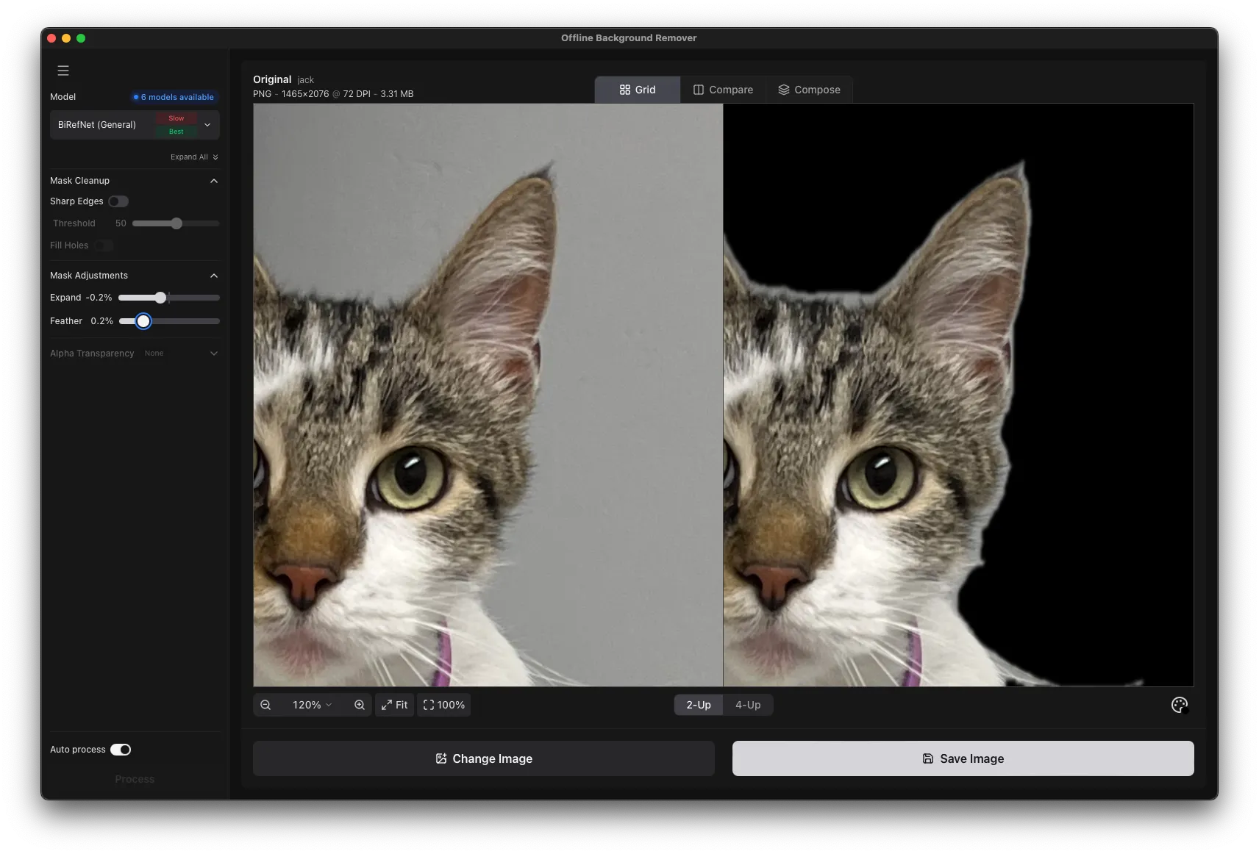Click the zoom in magnifier icon

tap(359, 704)
